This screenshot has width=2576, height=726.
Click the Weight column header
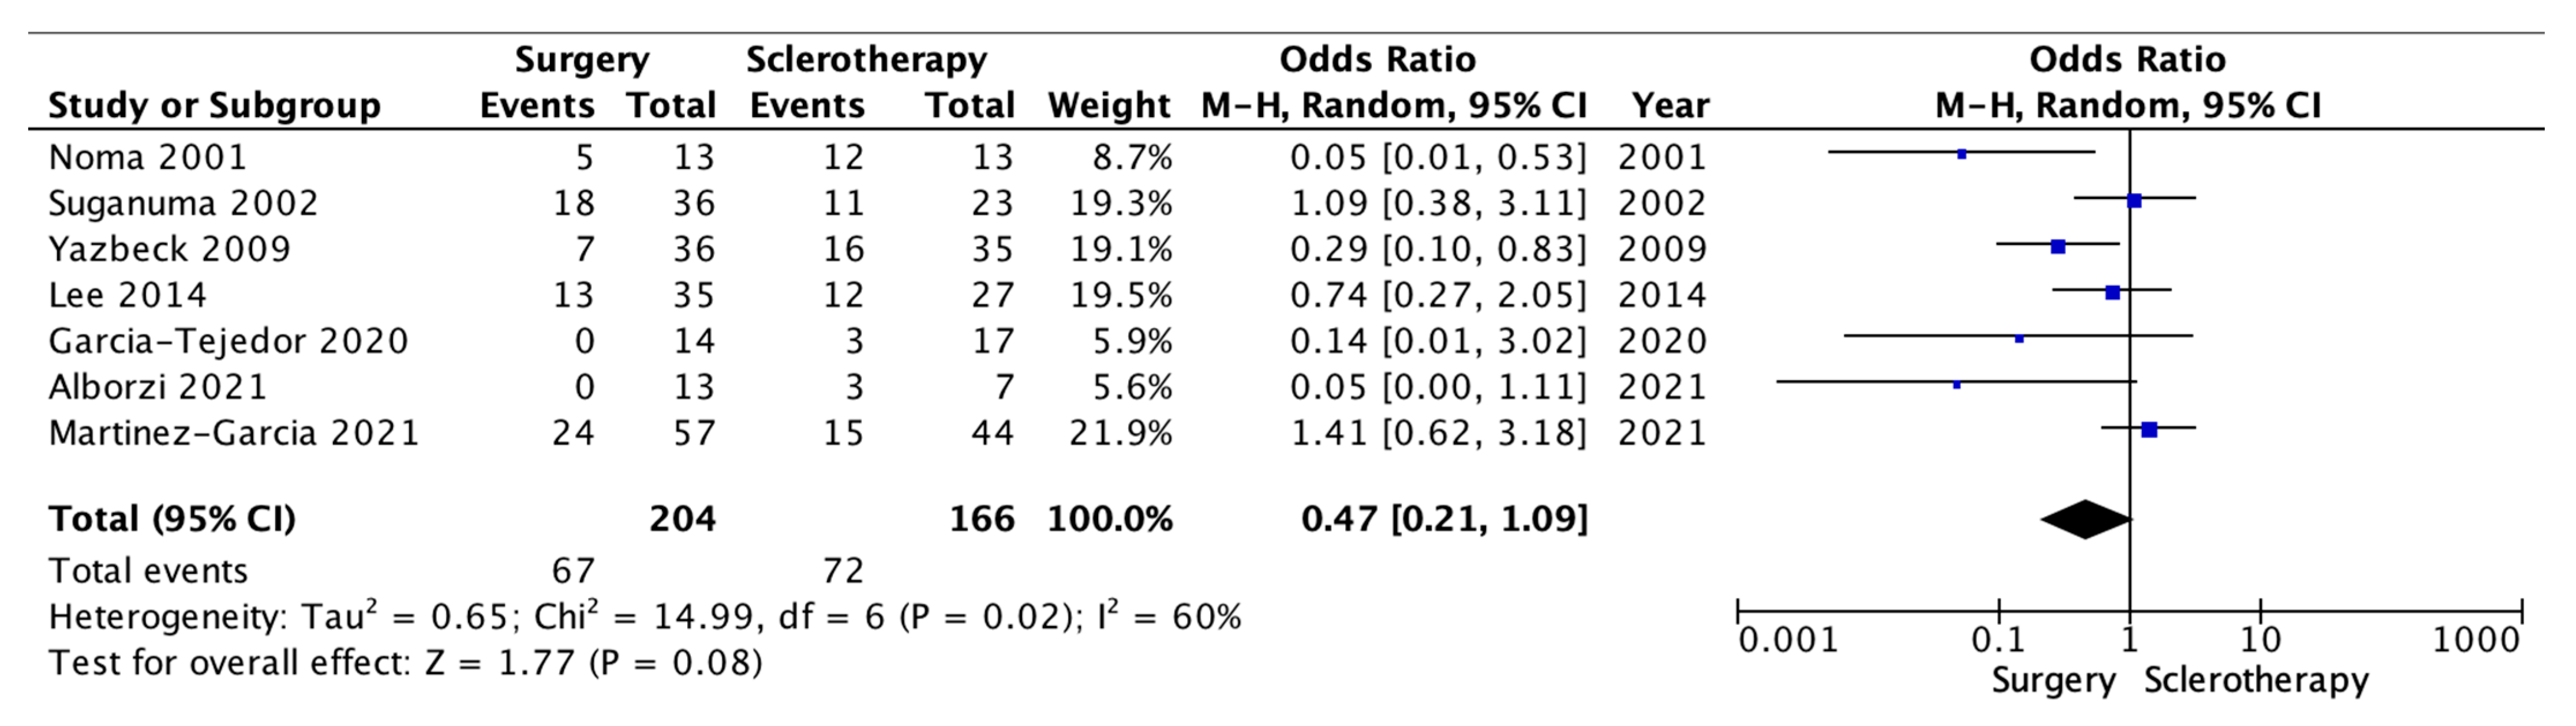[1108, 105]
